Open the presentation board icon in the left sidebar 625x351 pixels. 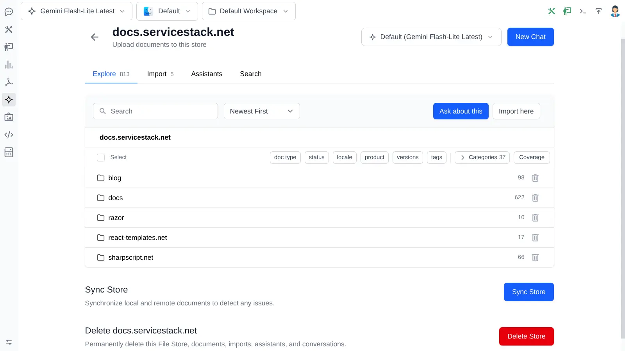pos(9,47)
